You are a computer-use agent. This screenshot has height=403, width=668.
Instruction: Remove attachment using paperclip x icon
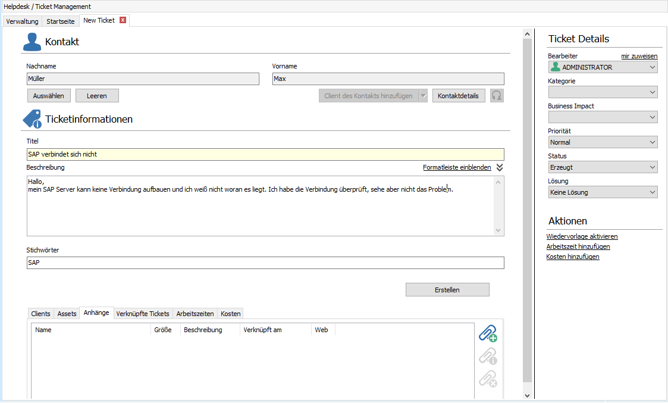487,379
